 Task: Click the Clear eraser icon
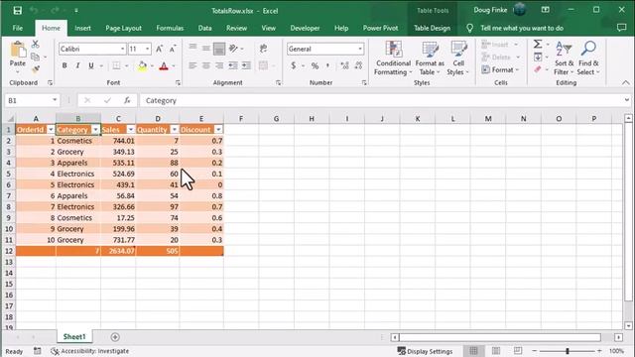(x=538, y=69)
